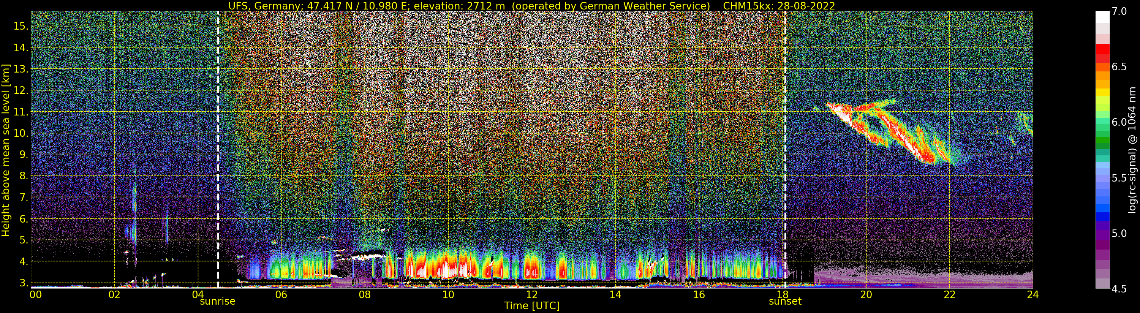The height and width of the screenshot is (313, 1140).
Task: Click the 'Time [UTC]' axis label
Action: click(x=532, y=306)
